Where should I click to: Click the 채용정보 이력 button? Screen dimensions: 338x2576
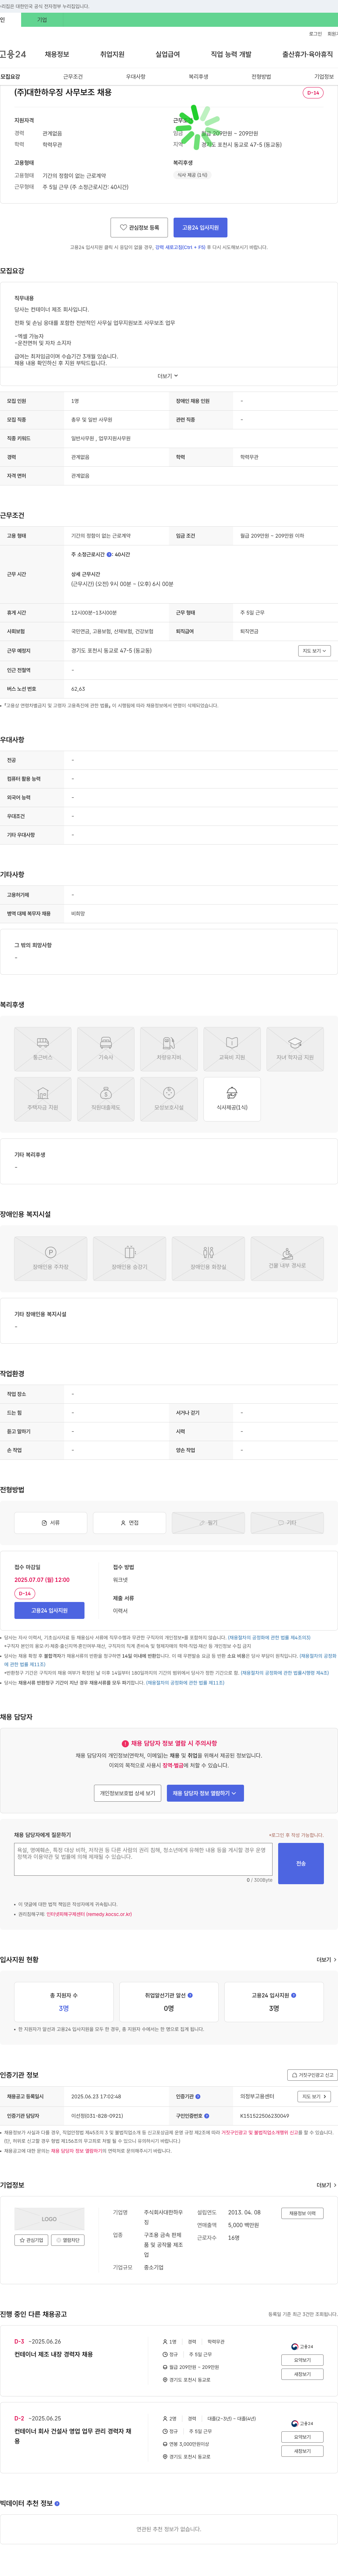click(302, 2213)
